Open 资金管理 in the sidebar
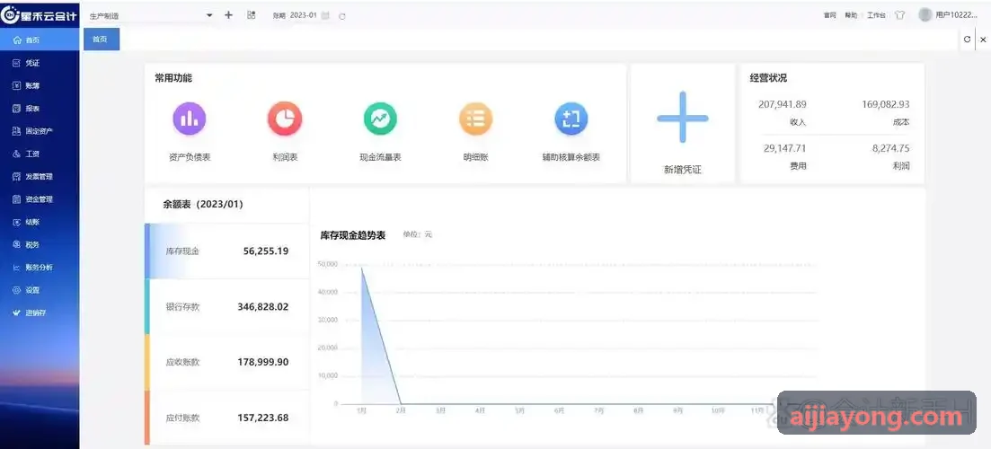 pyautogui.click(x=40, y=199)
